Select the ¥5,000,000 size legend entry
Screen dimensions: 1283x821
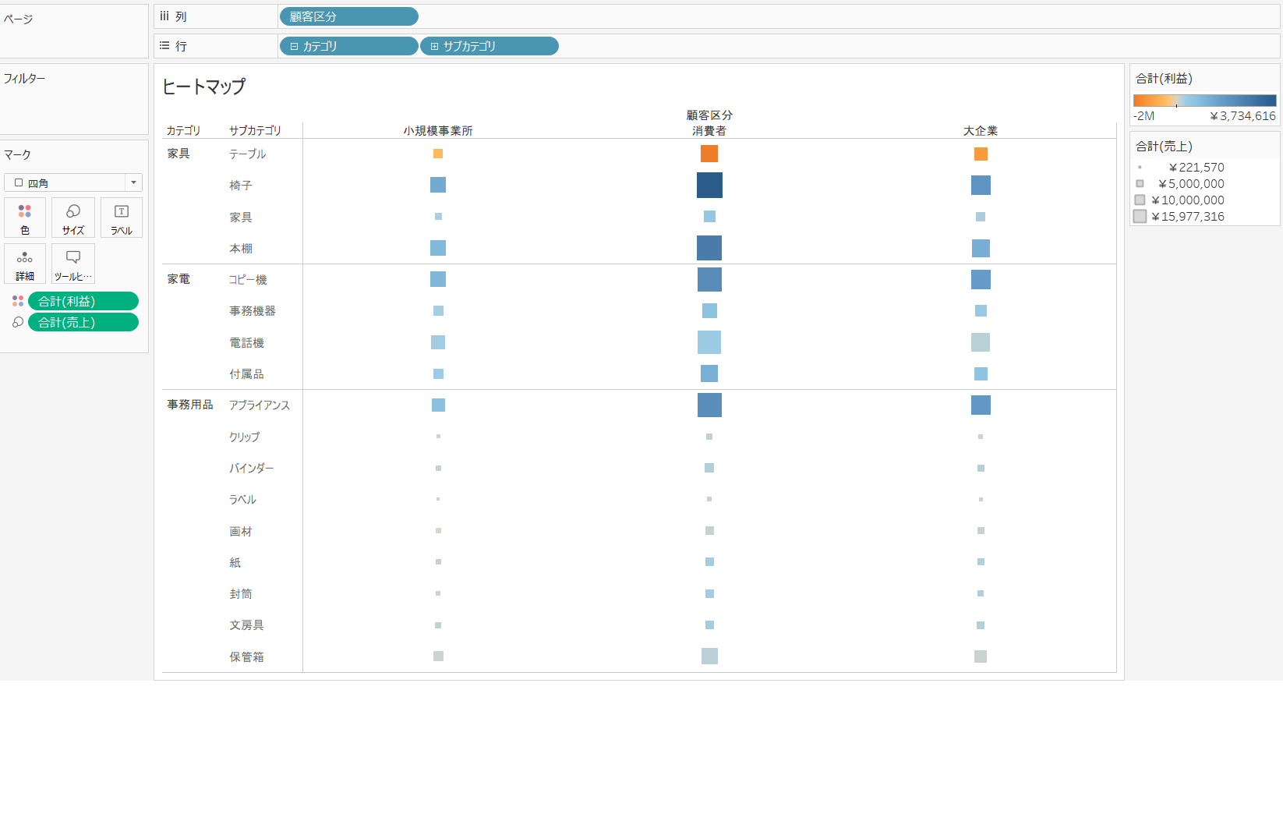coord(1191,184)
